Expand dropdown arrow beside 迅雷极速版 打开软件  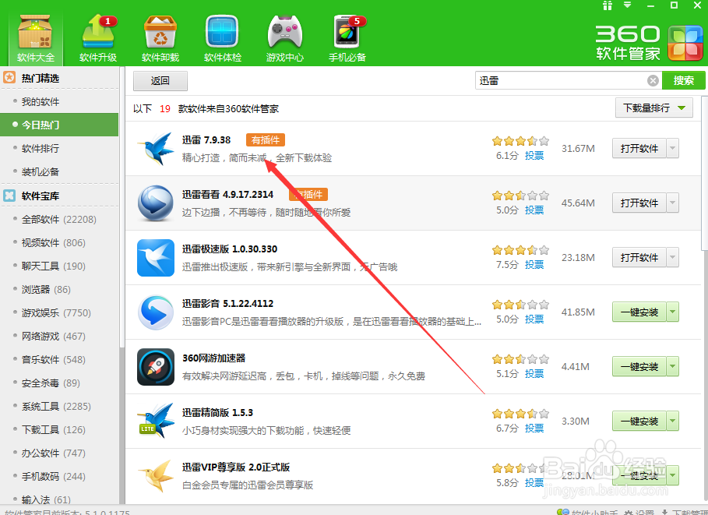coord(673,257)
